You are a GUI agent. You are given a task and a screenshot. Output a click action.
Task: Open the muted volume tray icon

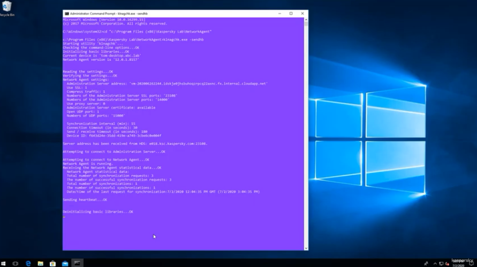[447, 263]
